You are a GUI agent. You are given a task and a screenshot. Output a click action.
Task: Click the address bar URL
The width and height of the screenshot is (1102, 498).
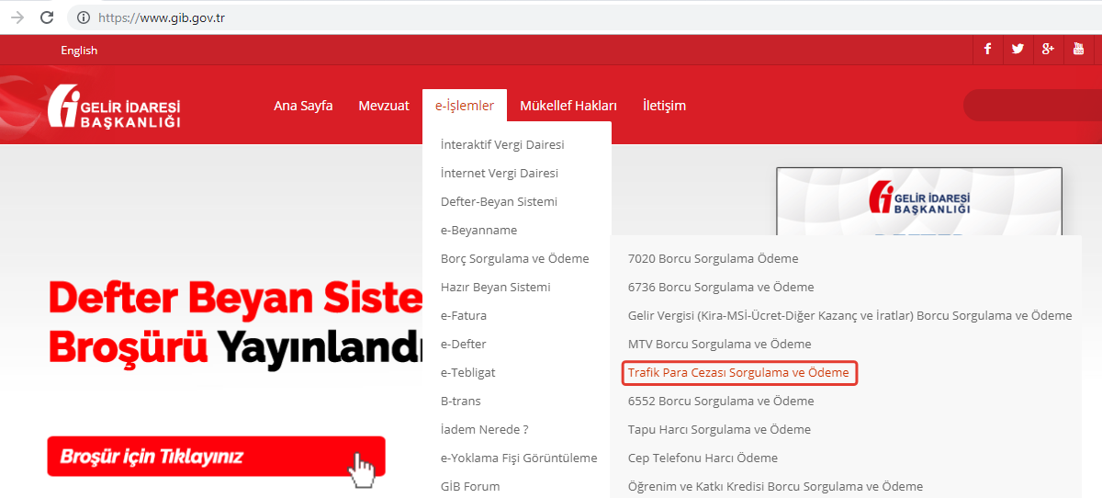pyautogui.click(x=161, y=17)
